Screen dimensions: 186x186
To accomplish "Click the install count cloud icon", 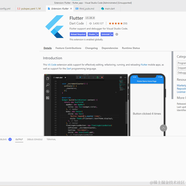I will tap(90, 23).
